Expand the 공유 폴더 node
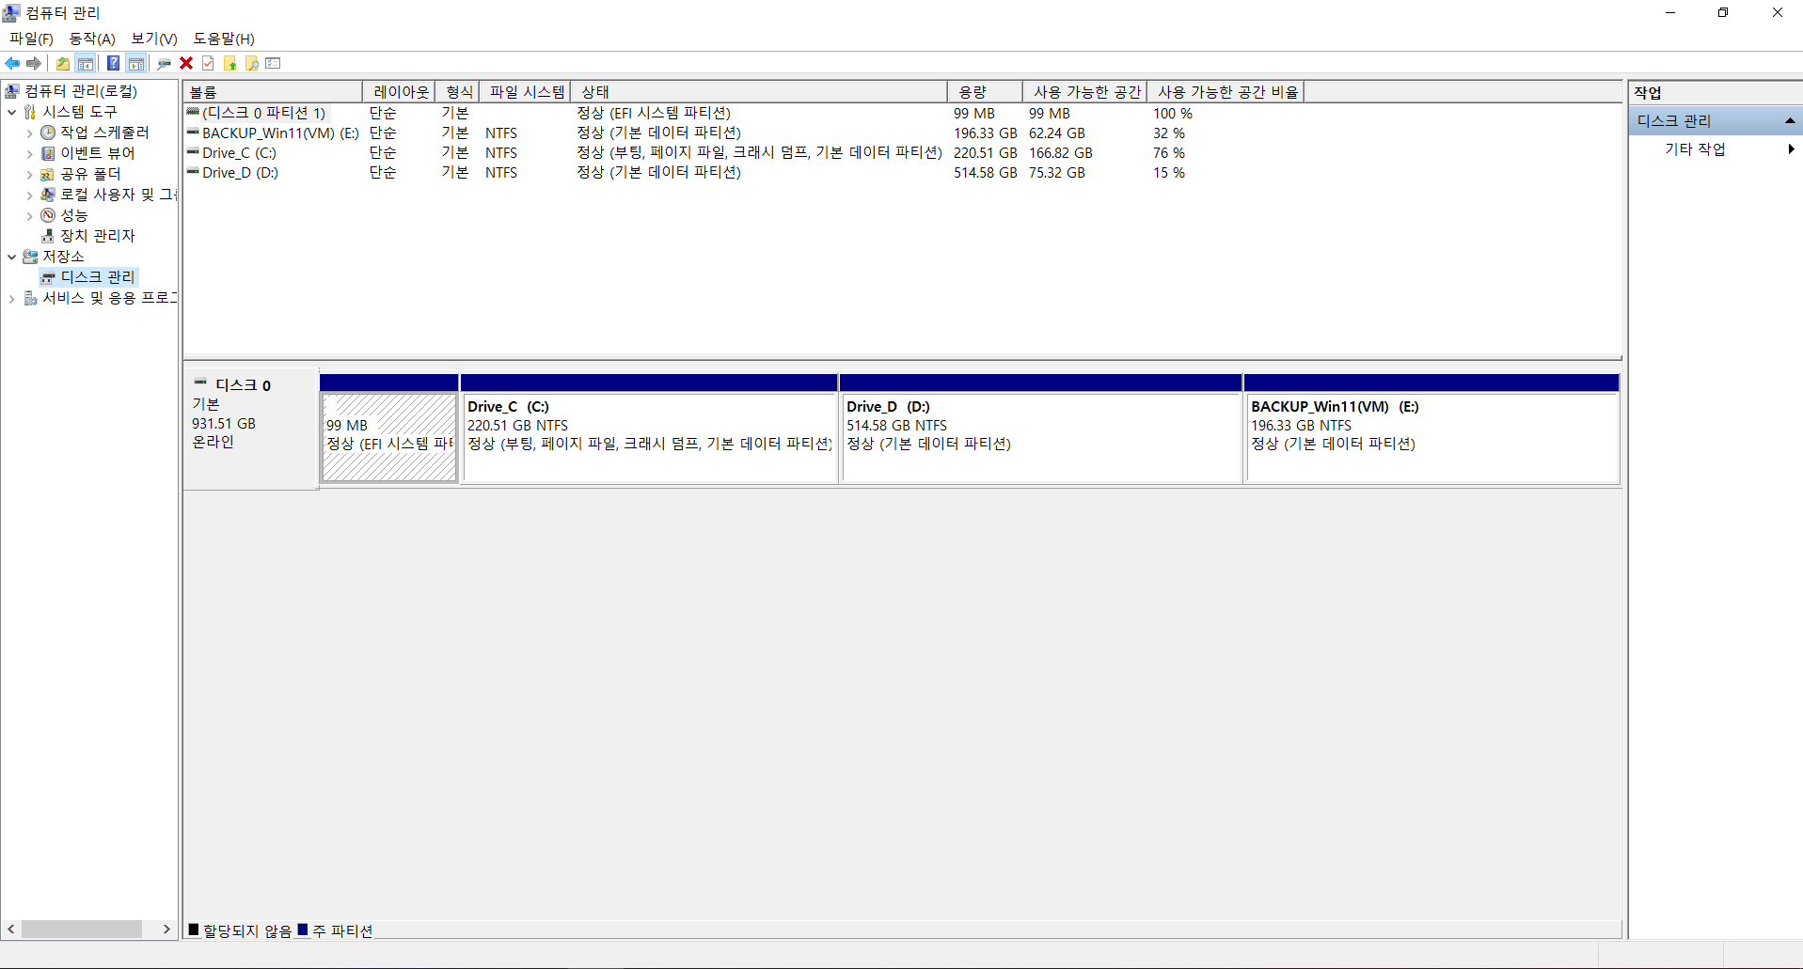This screenshot has height=969, width=1803. pyautogui.click(x=29, y=174)
